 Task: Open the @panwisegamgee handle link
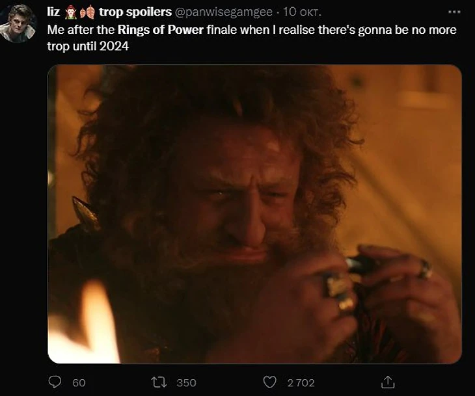click(x=223, y=12)
